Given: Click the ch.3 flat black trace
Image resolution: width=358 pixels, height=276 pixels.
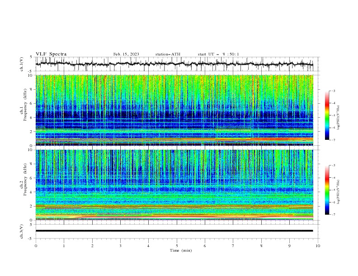Looking at the screenshot, I should click(x=174, y=231).
